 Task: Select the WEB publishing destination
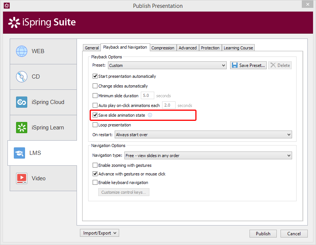coord(43,51)
